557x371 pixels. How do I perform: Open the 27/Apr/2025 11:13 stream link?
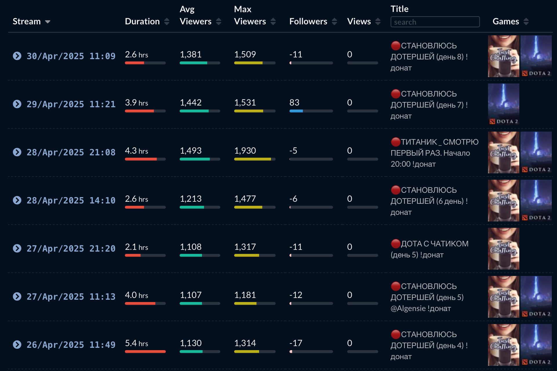click(71, 297)
